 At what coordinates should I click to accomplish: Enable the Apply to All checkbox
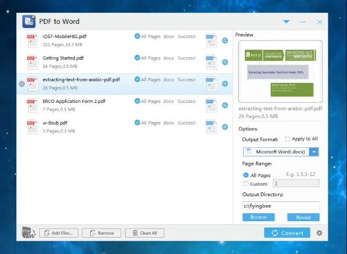point(287,139)
